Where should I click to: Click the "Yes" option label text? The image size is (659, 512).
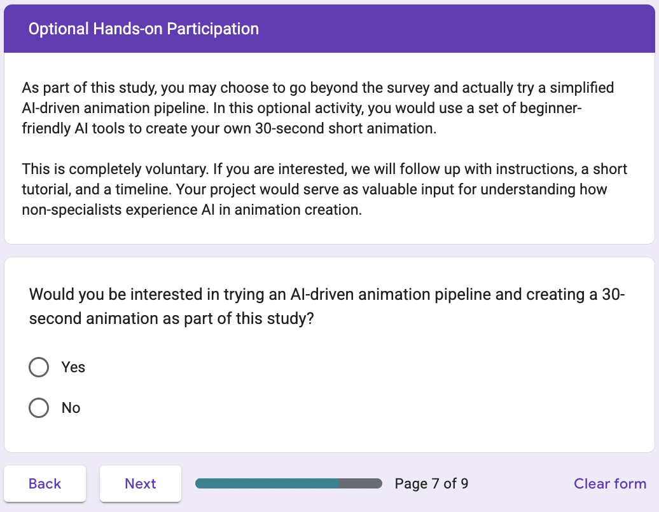(73, 367)
